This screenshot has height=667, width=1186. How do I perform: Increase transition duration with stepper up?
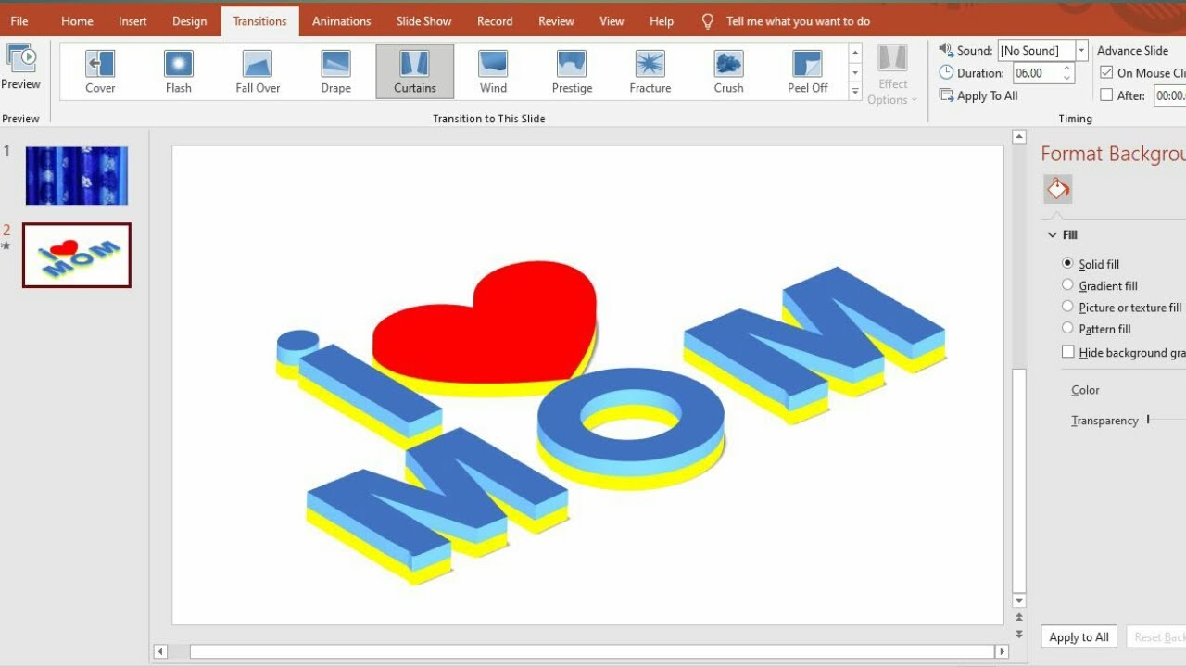click(1067, 68)
